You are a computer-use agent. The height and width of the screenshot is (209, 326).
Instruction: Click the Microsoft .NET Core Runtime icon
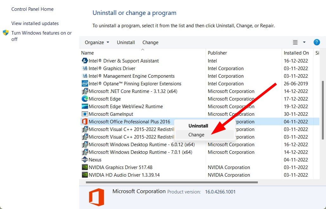(x=85, y=91)
